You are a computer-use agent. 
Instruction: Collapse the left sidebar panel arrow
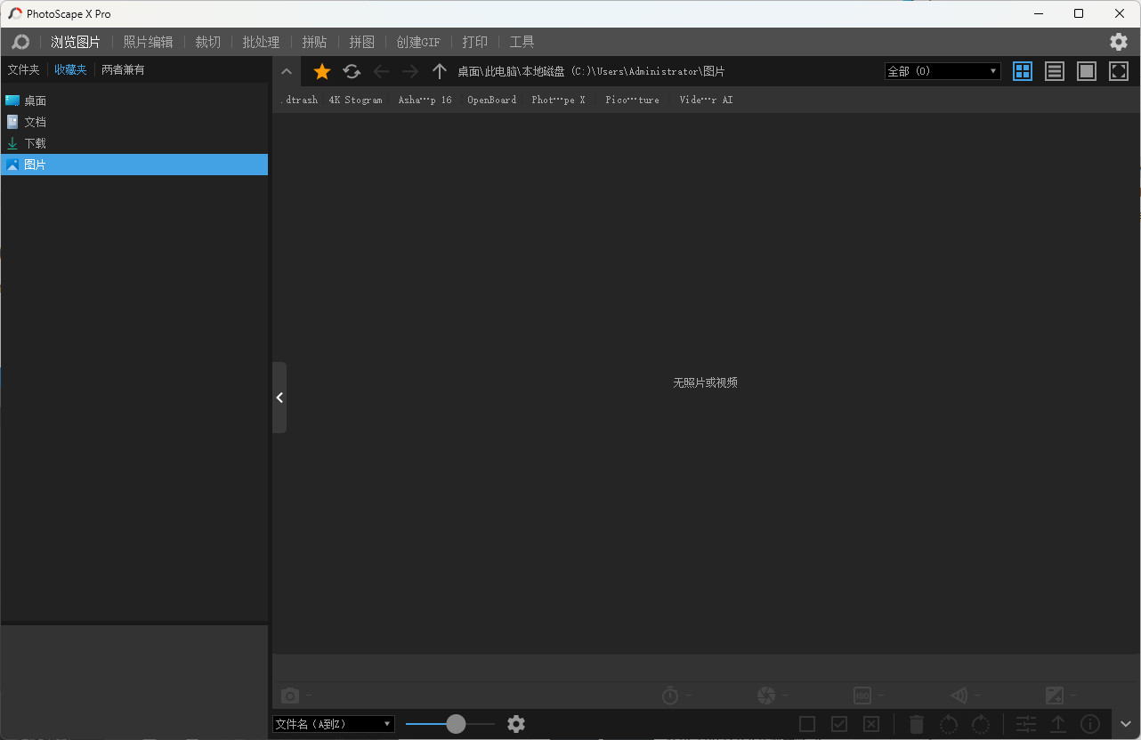[x=279, y=398]
